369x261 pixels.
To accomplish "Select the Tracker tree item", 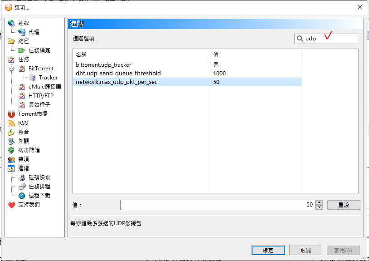I will pos(48,78).
